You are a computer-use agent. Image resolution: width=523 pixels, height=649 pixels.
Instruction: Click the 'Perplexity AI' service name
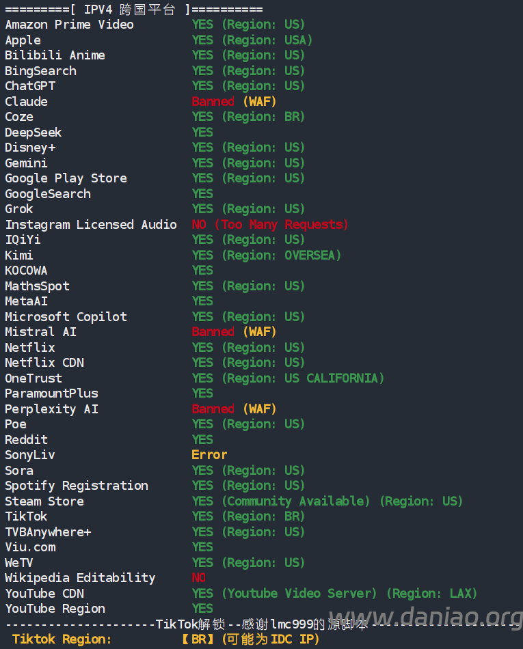[x=52, y=409]
